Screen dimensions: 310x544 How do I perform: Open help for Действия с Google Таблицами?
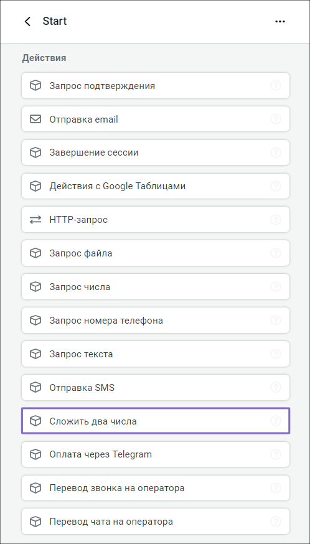276,186
